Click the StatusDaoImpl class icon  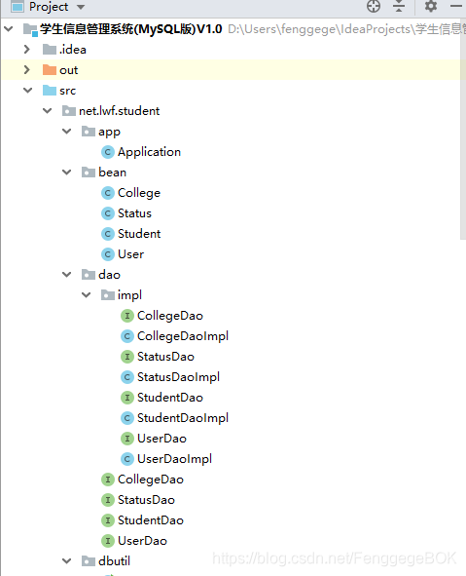127,377
